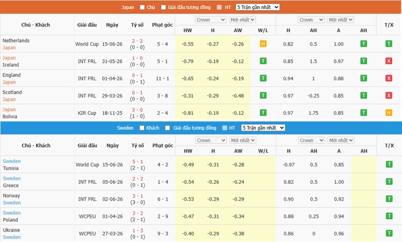Click date 27-03-26 in Ukraine-Sweden row
This screenshot has width=402, height=242.
click(x=113, y=233)
